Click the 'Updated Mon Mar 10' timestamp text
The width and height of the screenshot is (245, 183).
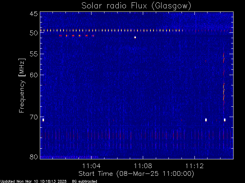(33, 181)
